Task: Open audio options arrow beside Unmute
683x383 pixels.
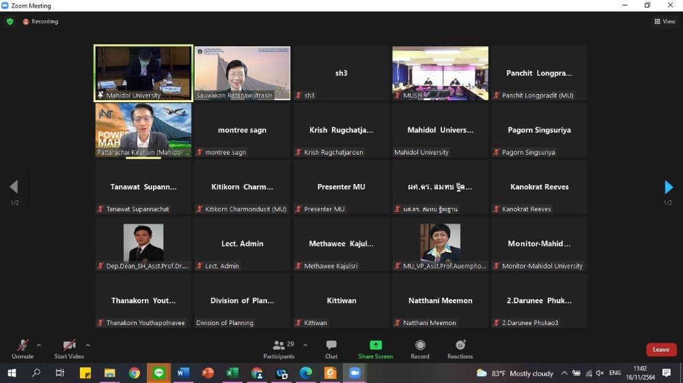Action: tap(39, 346)
